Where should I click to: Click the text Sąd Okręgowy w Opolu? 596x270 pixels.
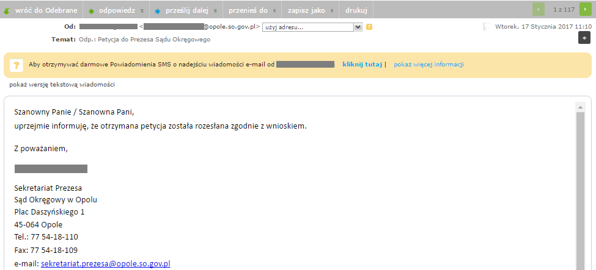click(56, 200)
